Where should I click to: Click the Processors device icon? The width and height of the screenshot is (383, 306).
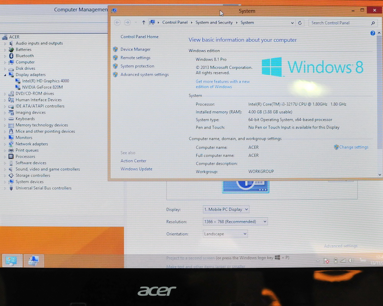(11, 156)
